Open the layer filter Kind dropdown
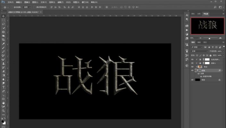The image size is (226, 128). pyautogui.click(x=197, y=47)
